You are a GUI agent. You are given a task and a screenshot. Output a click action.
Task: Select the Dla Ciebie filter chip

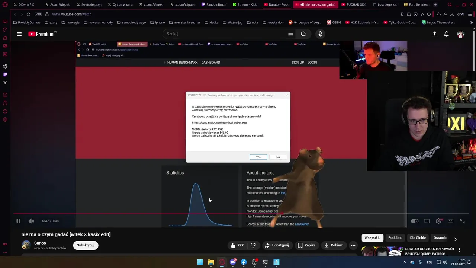tap(418, 238)
